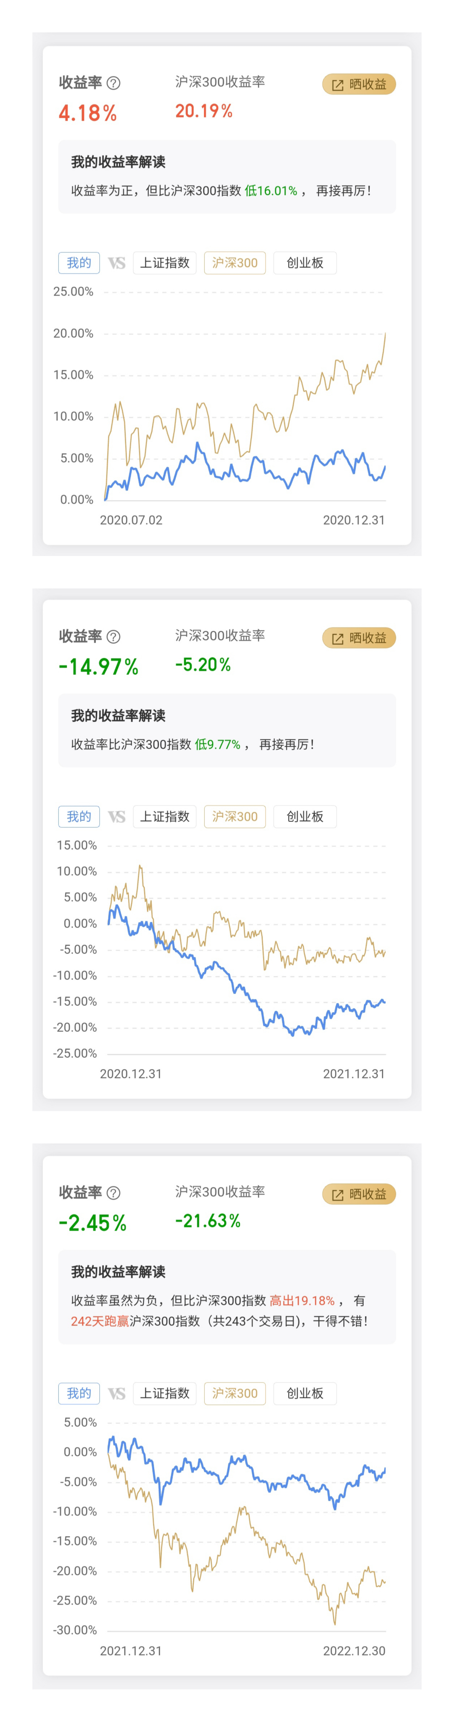
Task: Click the VS icon in the 2020 chart
Action: pyautogui.click(x=117, y=263)
